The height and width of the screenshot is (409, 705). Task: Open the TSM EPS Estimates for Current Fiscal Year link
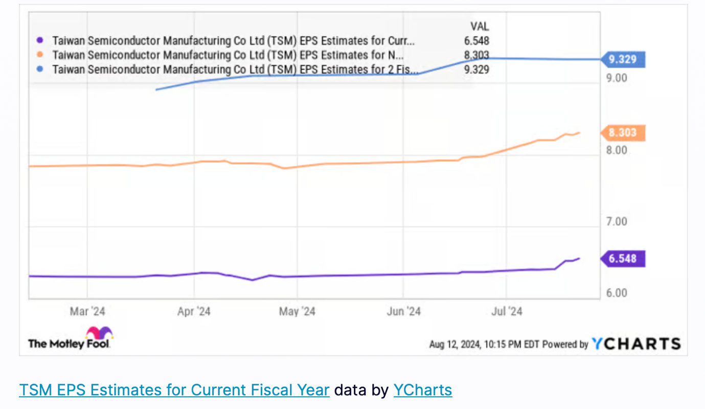pyautogui.click(x=174, y=390)
